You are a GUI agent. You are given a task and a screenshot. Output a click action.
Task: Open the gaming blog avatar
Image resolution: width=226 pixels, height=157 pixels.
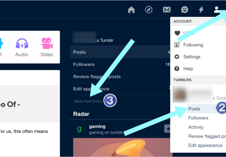[79, 129]
